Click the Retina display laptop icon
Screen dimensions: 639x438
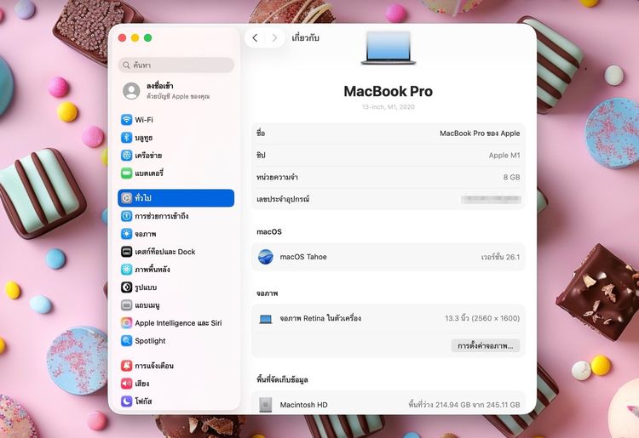266,319
